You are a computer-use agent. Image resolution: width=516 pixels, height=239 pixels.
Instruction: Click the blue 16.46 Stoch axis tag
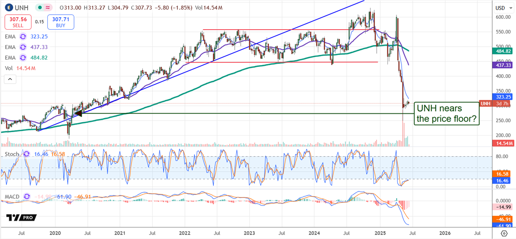(x=501, y=181)
